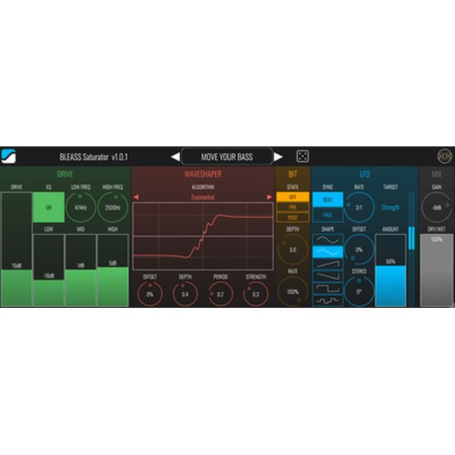Viewport: 455px width, 455px height.
Task: Go to the previous preset with left arrow
Action: pyautogui.click(x=175, y=157)
